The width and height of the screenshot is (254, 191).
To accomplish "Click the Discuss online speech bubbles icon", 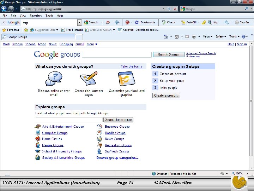I will (x=54, y=79).
